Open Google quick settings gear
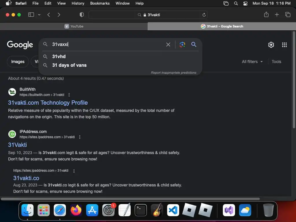Viewport: 296px width, 222px height. (x=271, y=45)
